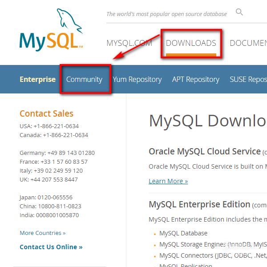Click the Contact Sales heading

point(46,113)
